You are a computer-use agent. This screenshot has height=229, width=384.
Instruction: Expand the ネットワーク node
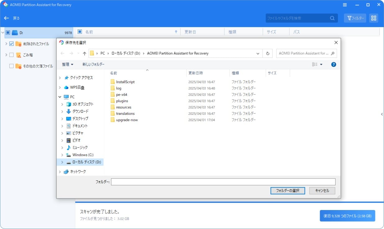tap(60, 172)
